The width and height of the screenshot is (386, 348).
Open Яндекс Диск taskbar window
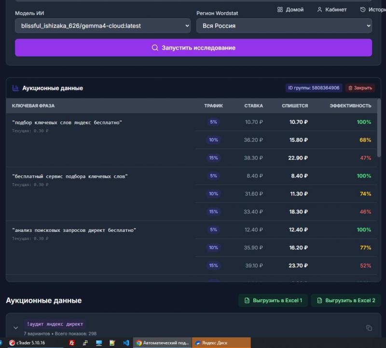point(221,343)
